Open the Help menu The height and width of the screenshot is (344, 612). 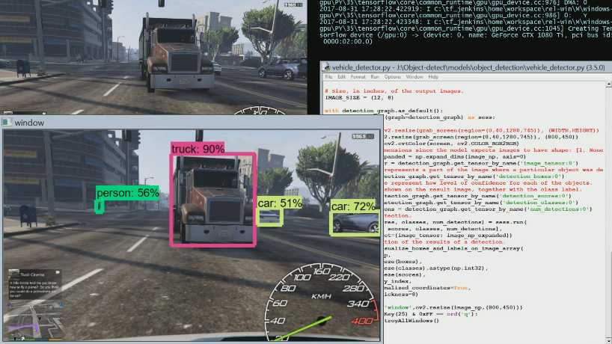pos(432,77)
